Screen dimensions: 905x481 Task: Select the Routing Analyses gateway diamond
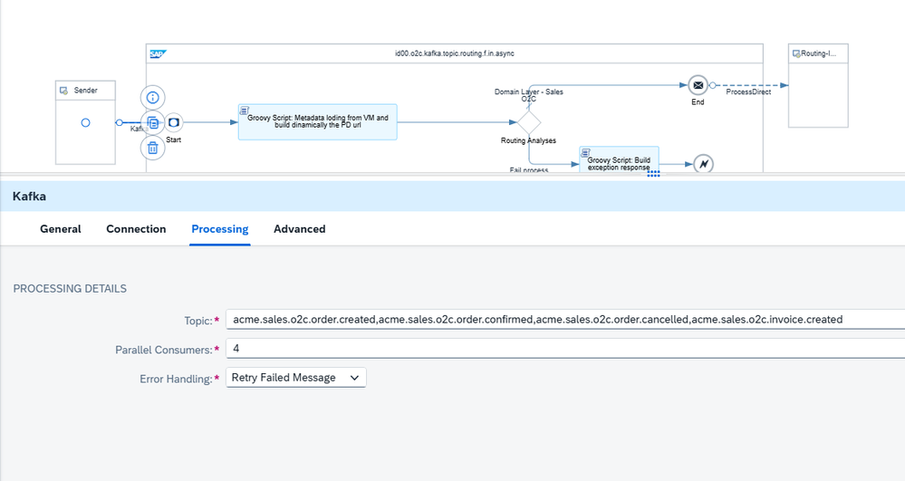[x=529, y=122]
